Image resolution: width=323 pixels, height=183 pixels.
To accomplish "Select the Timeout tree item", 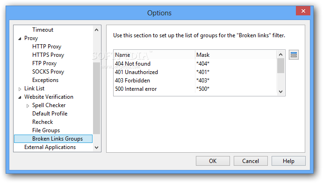I will (x=43, y=30).
